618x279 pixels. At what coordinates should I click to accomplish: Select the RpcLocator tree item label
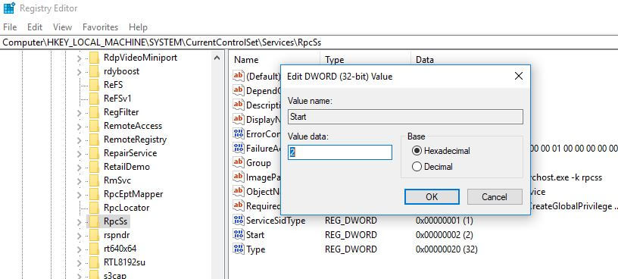point(126,208)
